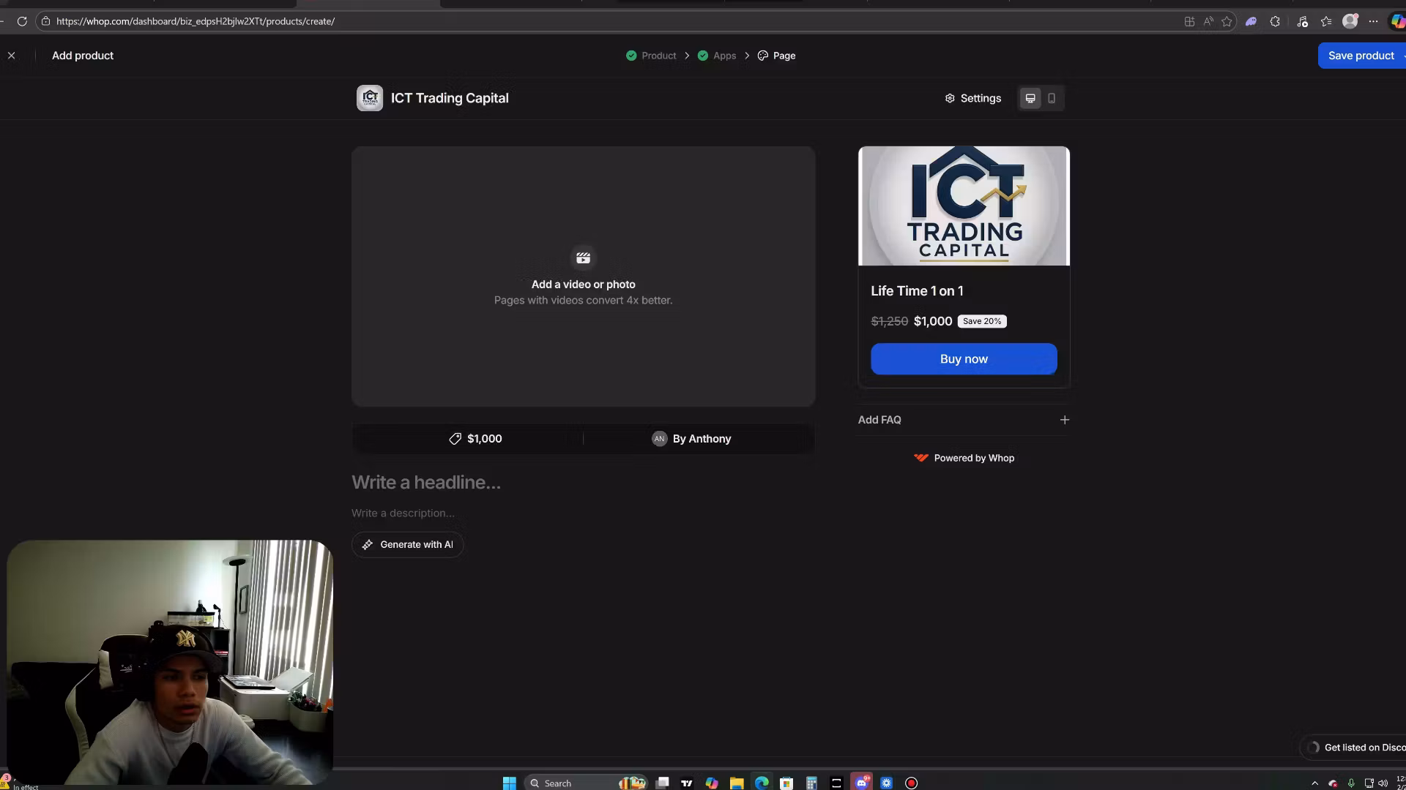Open TradingView from the taskbar
Viewport: 1406px width, 790px height.
click(686, 783)
